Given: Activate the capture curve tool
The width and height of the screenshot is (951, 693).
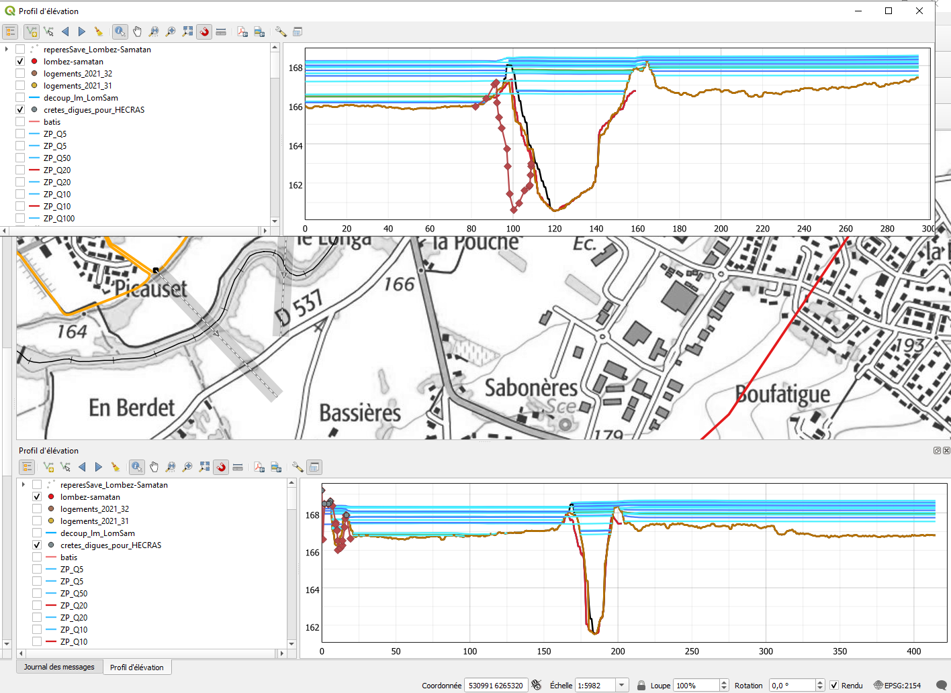Looking at the screenshot, I should [x=31, y=31].
